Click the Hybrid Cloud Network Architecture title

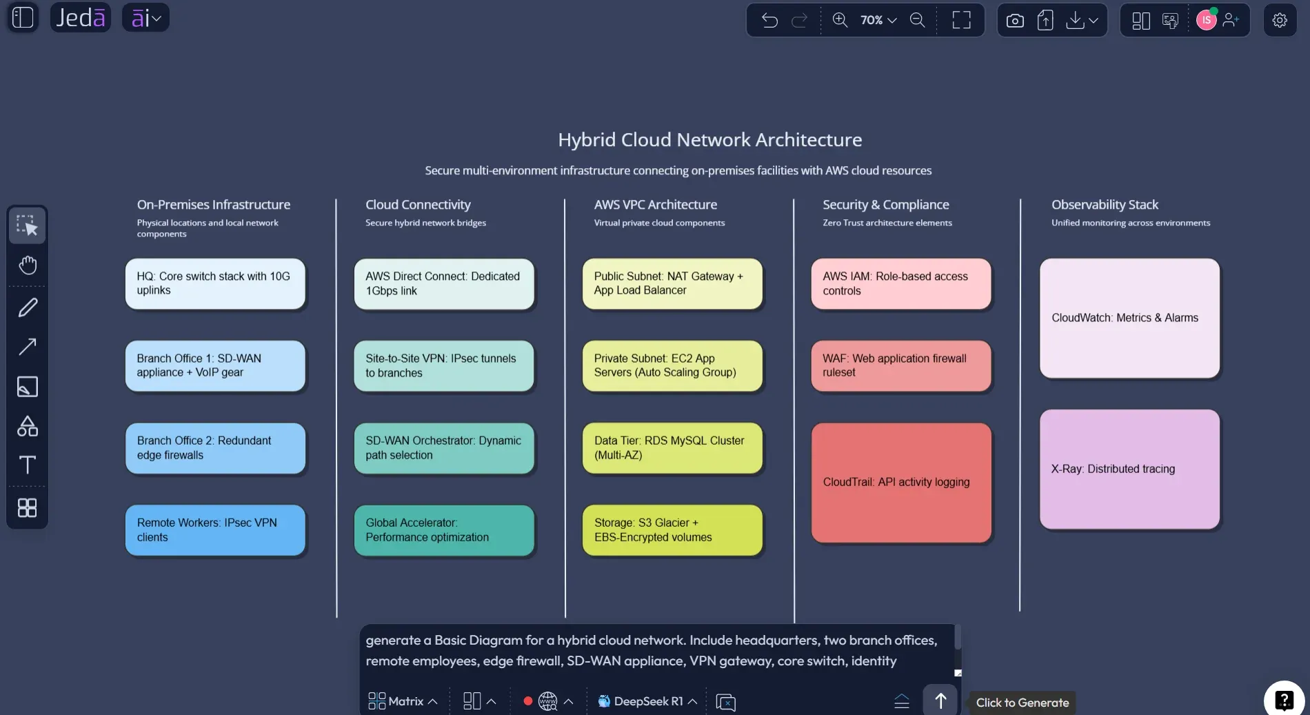[x=709, y=140]
